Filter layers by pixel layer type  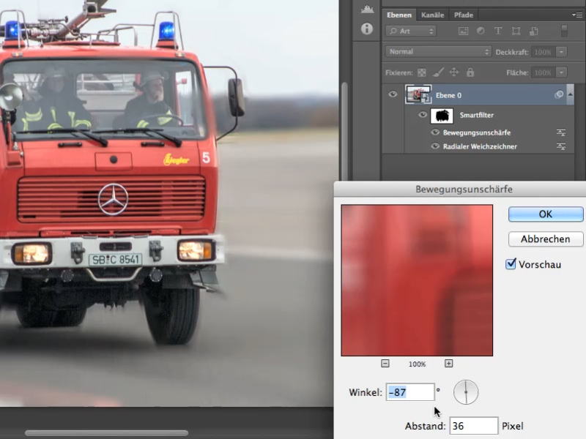463,31
